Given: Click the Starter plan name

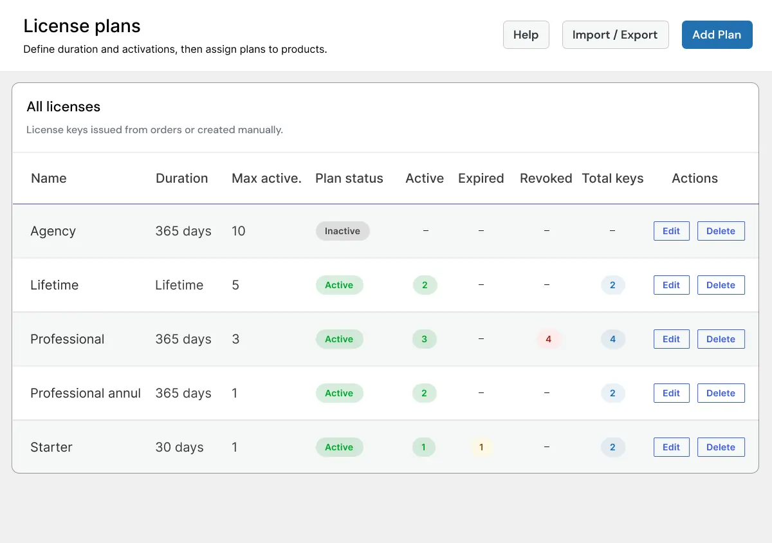Looking at the screenshot, I should pyautogui.click(x=51, y=447).
